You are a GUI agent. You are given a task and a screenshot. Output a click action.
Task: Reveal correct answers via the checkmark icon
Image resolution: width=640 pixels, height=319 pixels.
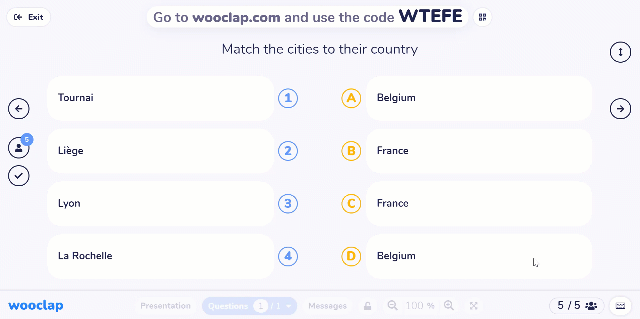[x=19, y=175]
